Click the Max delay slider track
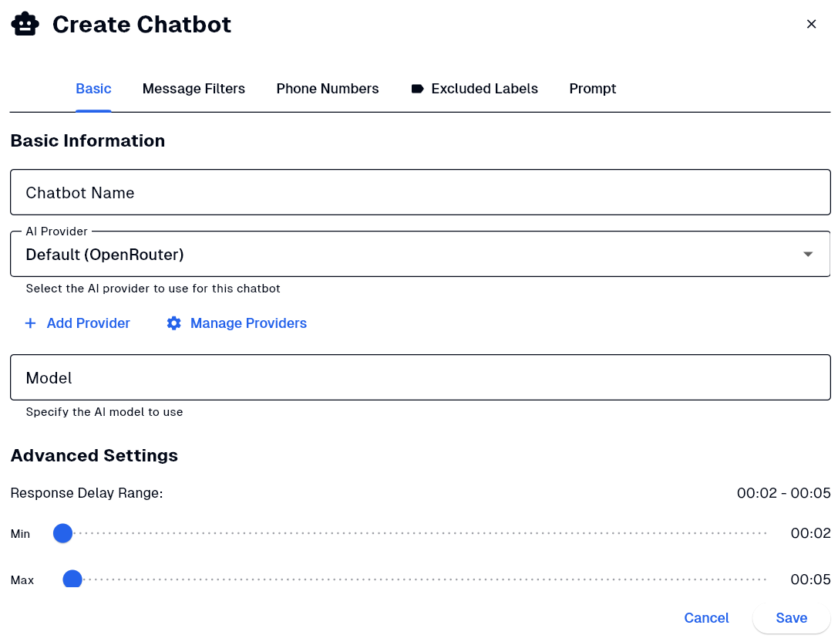The image size is (838, 642). pos(415,579)
